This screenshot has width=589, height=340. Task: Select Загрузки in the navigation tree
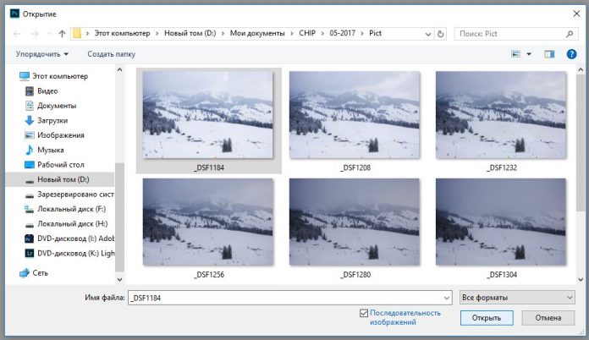point(51,120)
